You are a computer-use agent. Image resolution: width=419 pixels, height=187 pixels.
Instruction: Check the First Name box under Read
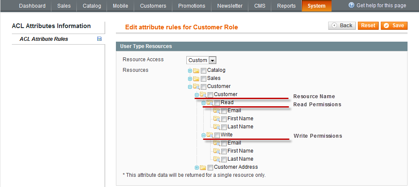[224, 119]
